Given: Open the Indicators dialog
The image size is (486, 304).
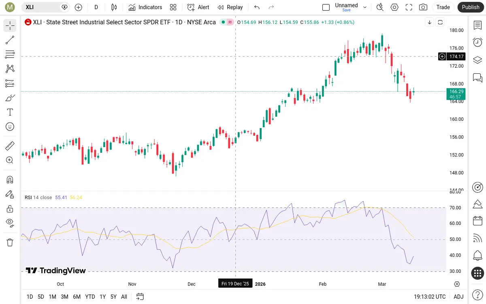Looking at the screenshot, I should click(145, 7).
